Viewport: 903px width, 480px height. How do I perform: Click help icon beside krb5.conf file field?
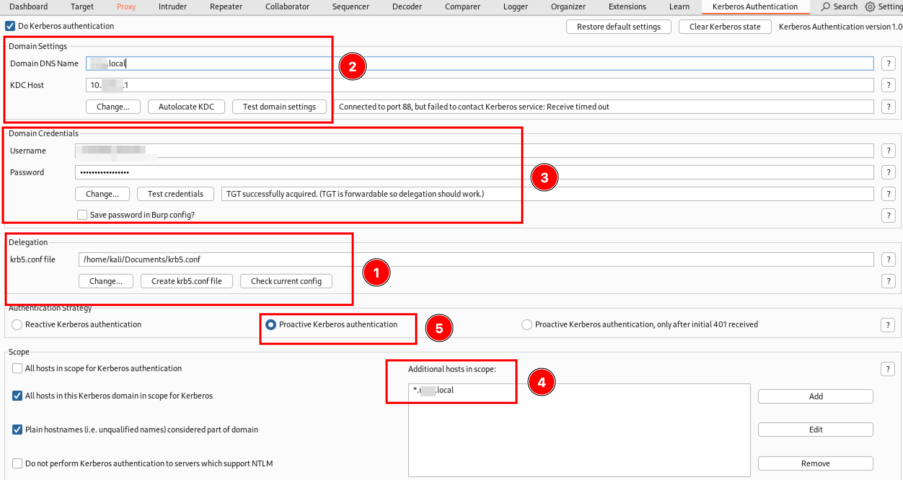pyautogui.click(x=888, y=259)
